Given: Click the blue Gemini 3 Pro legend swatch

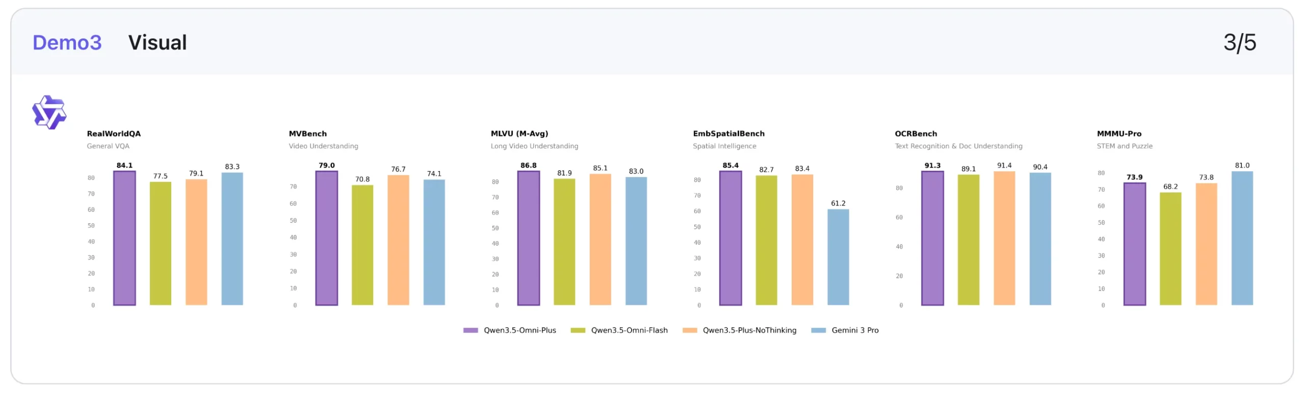Looking at the screenshot, I should coord(818,330).
